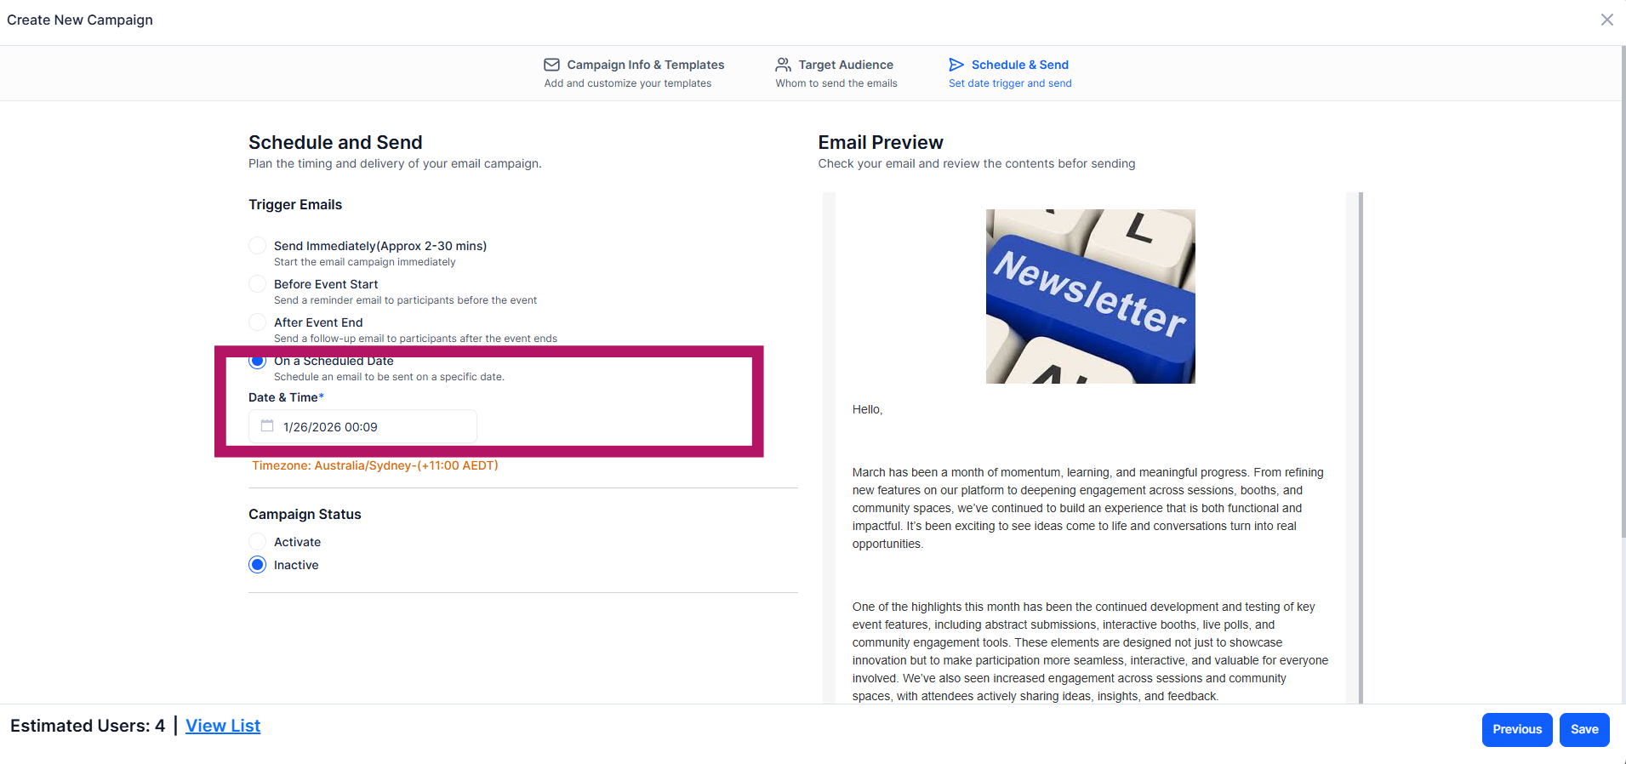Select On a Scheduled Date radio option
This screenshot has width=1626, height=764.
point(257,362)
